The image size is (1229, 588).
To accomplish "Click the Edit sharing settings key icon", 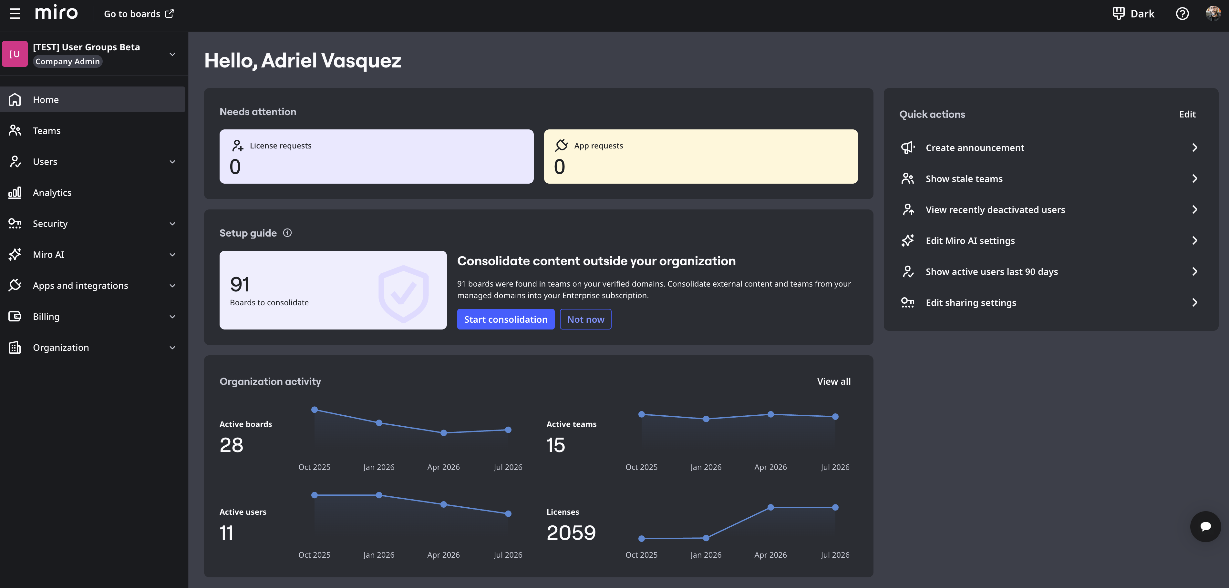I will (x=908, y=303).
